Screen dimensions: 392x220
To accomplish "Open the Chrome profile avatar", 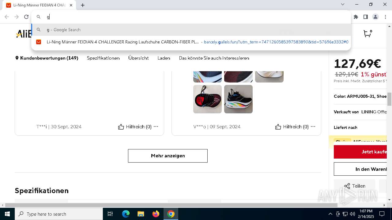I will (375, 17).
